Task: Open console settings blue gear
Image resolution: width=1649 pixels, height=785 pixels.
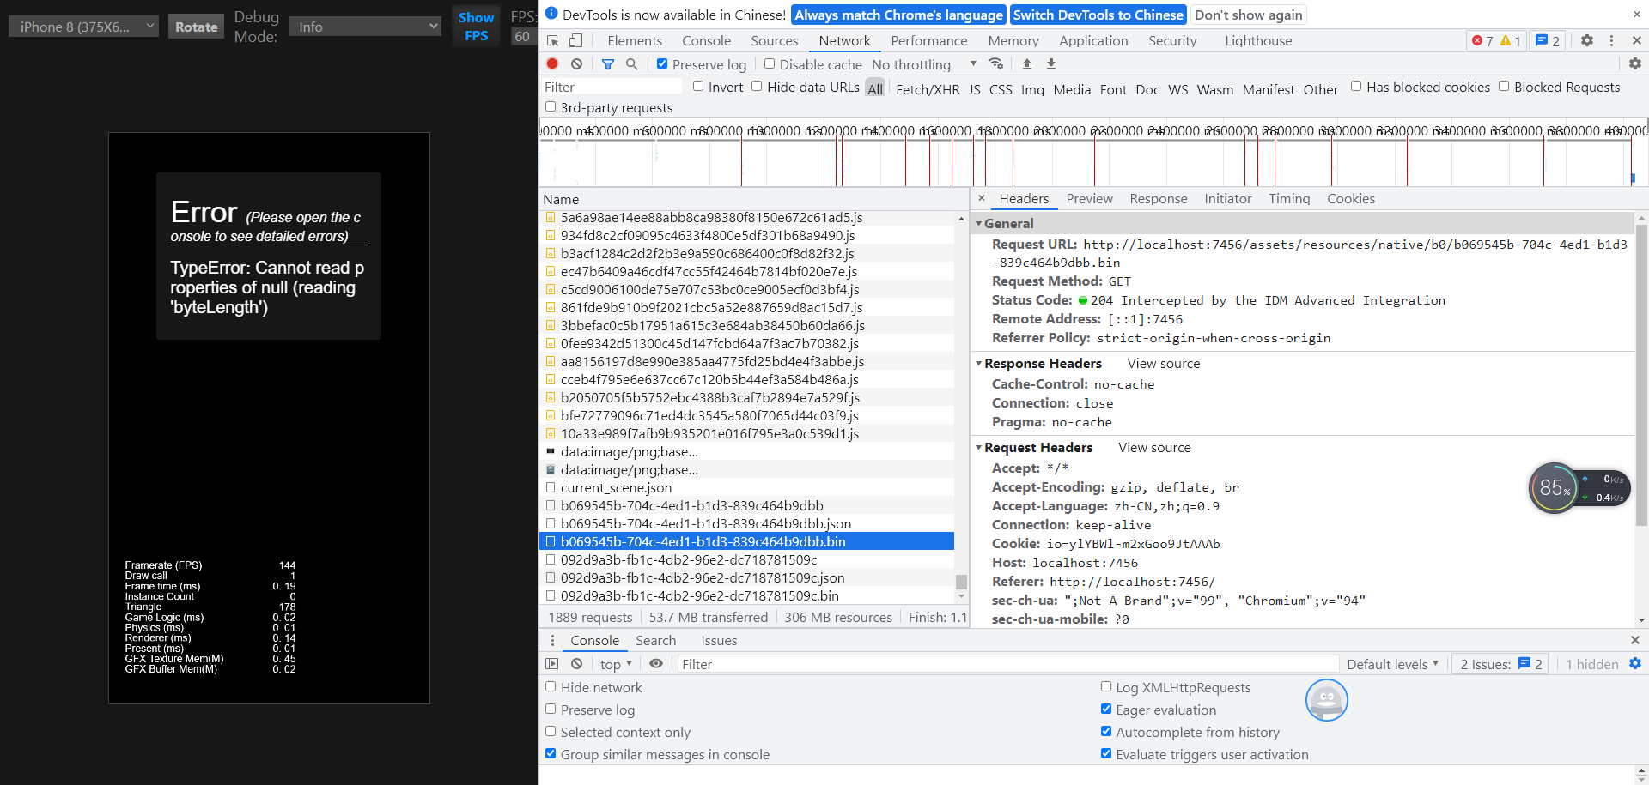Action: pos(1635,663)
